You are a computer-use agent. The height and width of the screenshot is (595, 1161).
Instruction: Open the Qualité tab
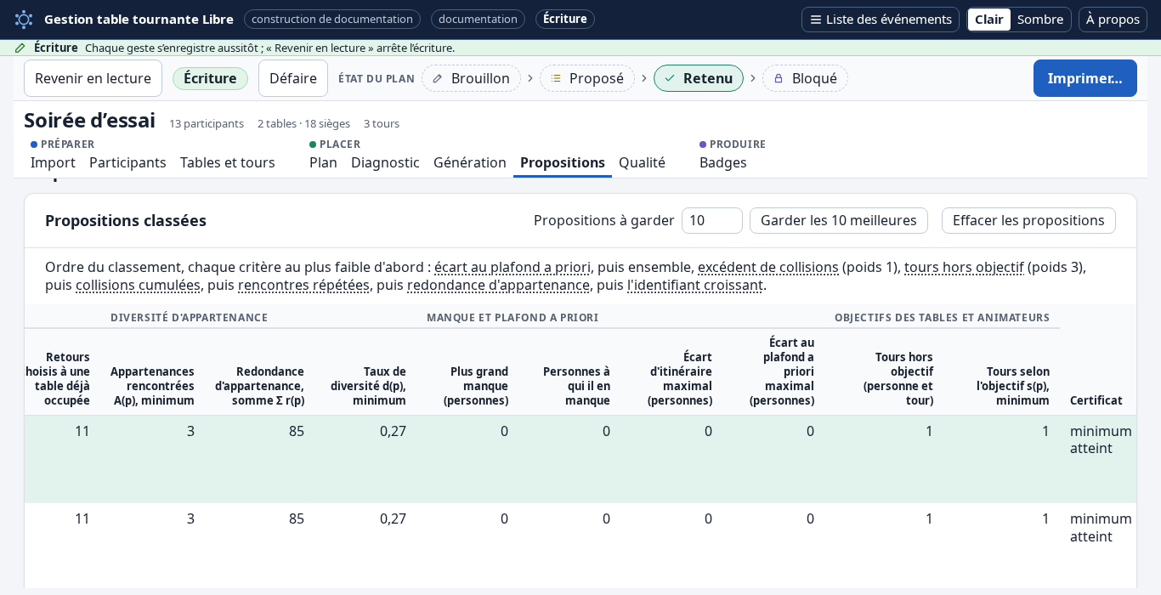coord(642,162)
